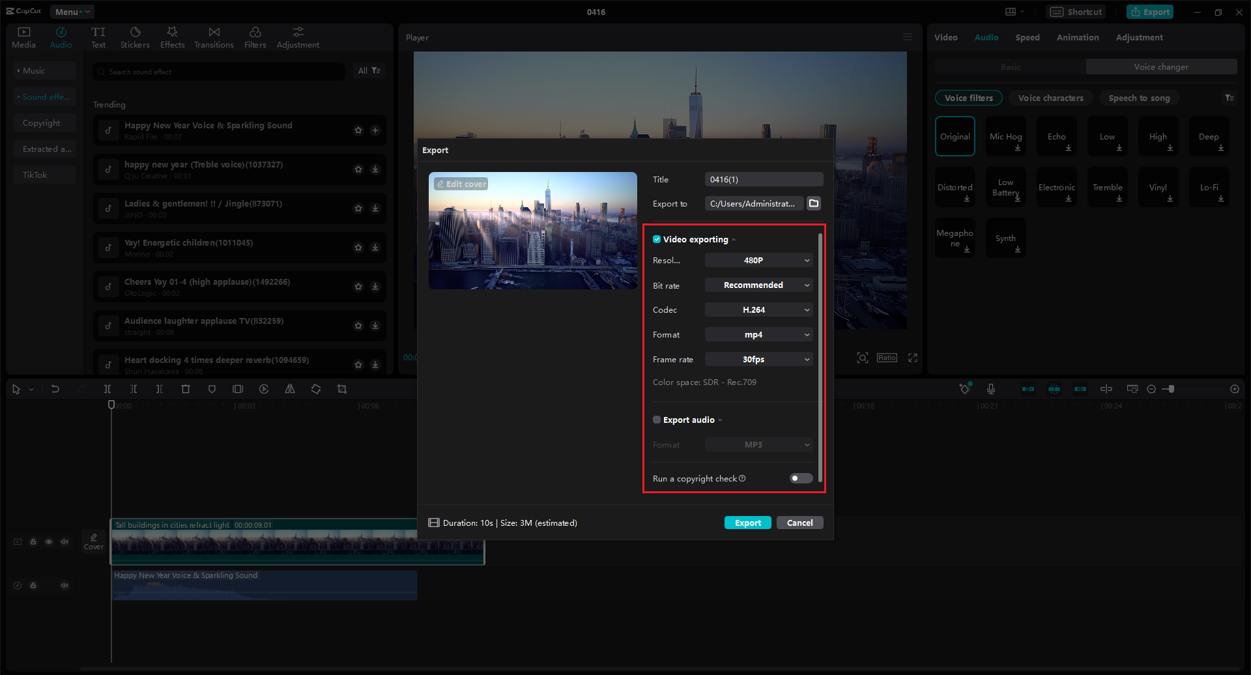Open the Stickers panel
The height and width of the screenshot is (675, 1251).
pos(135,36)
